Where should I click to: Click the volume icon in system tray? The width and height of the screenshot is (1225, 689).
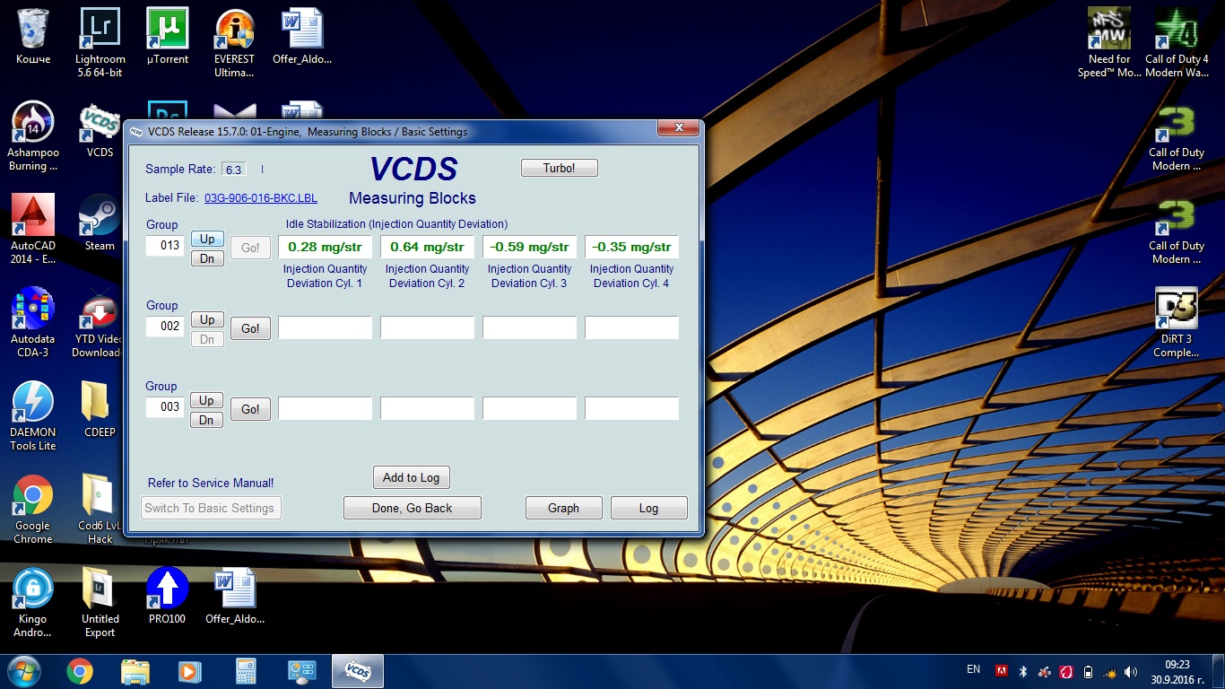click(x=1130, y=671)
